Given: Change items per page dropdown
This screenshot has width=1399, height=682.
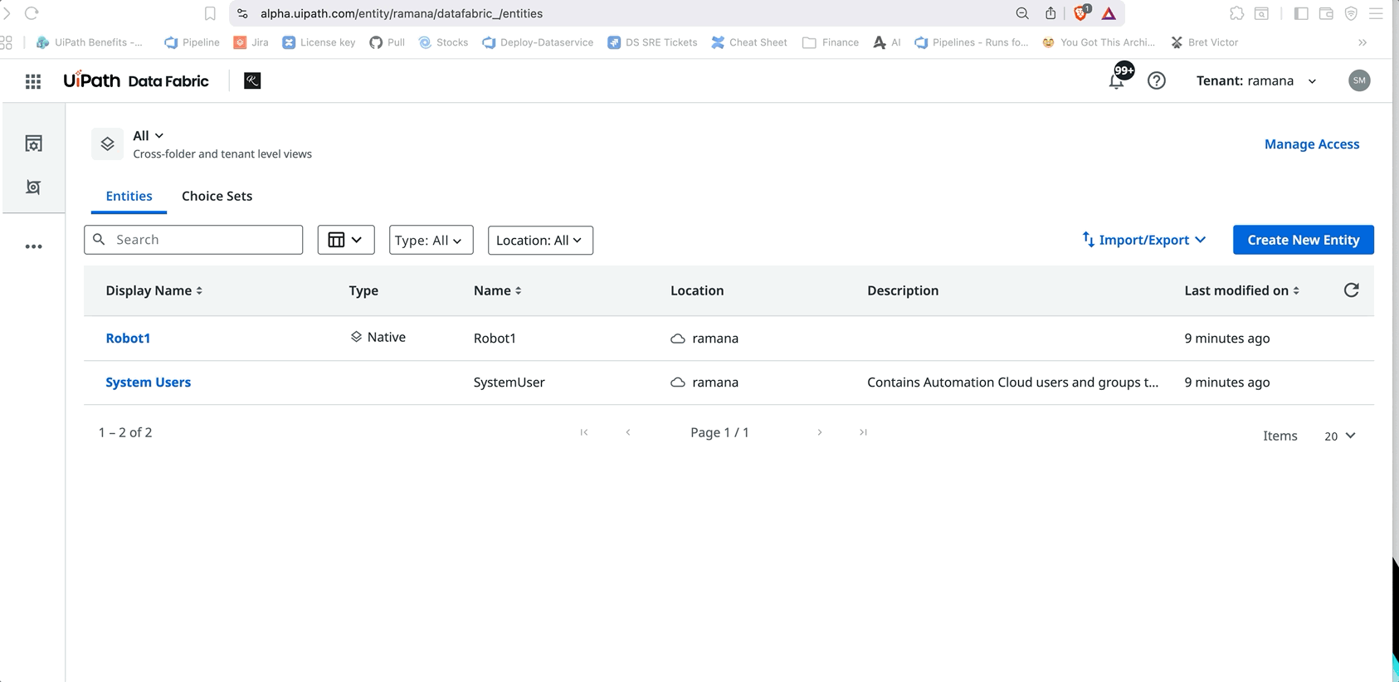Looking at the screenshot, I should point(1339,436).
